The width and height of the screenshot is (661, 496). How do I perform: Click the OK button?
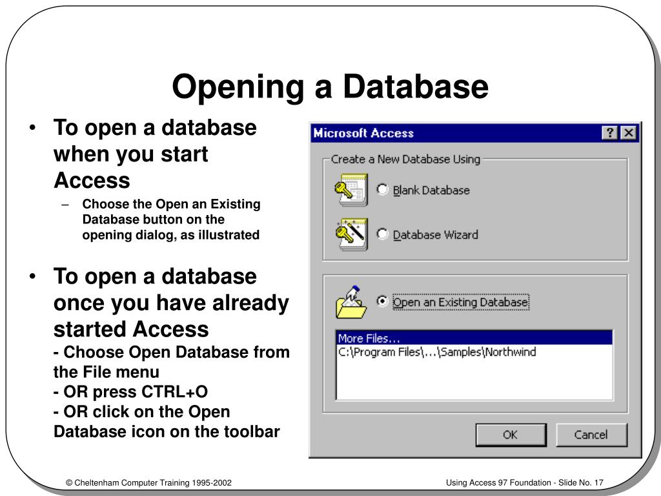[x=511, y=435]
